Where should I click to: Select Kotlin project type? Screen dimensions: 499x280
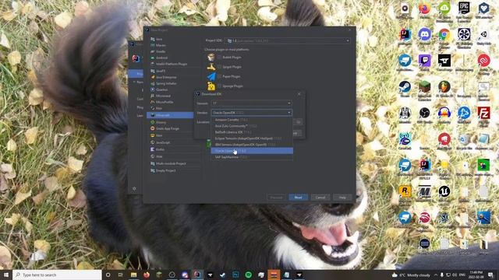[x=160, y=149]
